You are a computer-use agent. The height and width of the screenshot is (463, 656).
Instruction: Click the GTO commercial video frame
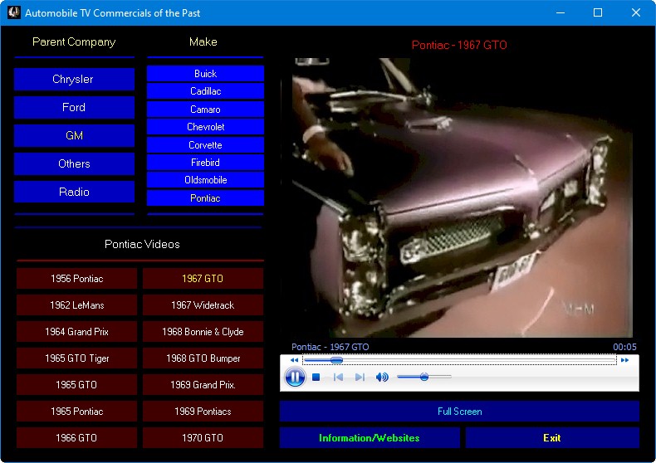(x=463, y=197)
